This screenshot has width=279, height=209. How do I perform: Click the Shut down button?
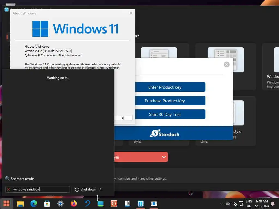[86, 189]
